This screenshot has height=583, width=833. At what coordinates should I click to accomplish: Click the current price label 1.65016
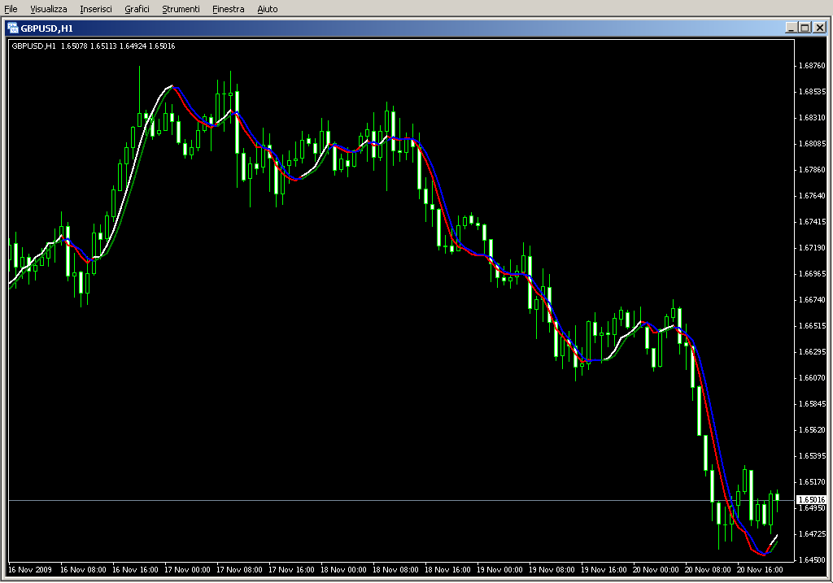coord(812,499)
